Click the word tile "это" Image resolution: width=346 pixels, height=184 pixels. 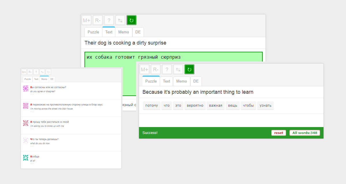pos(178,106)
